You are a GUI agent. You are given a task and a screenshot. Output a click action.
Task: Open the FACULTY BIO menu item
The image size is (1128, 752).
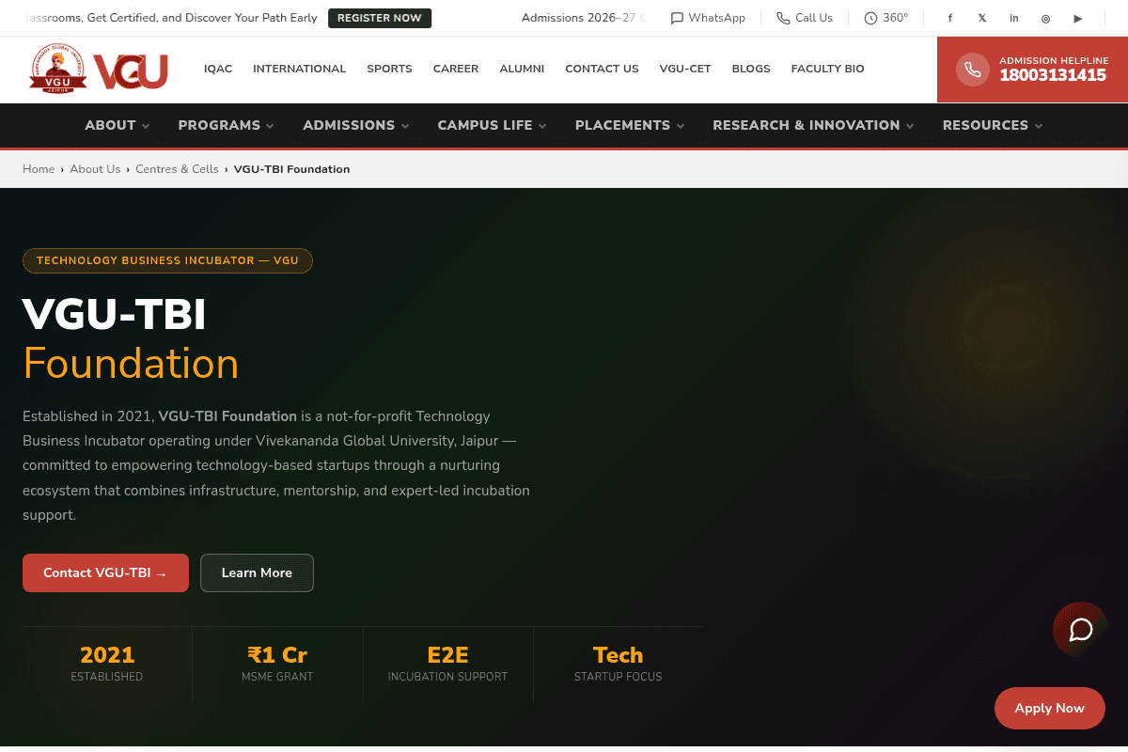point(827,69)
